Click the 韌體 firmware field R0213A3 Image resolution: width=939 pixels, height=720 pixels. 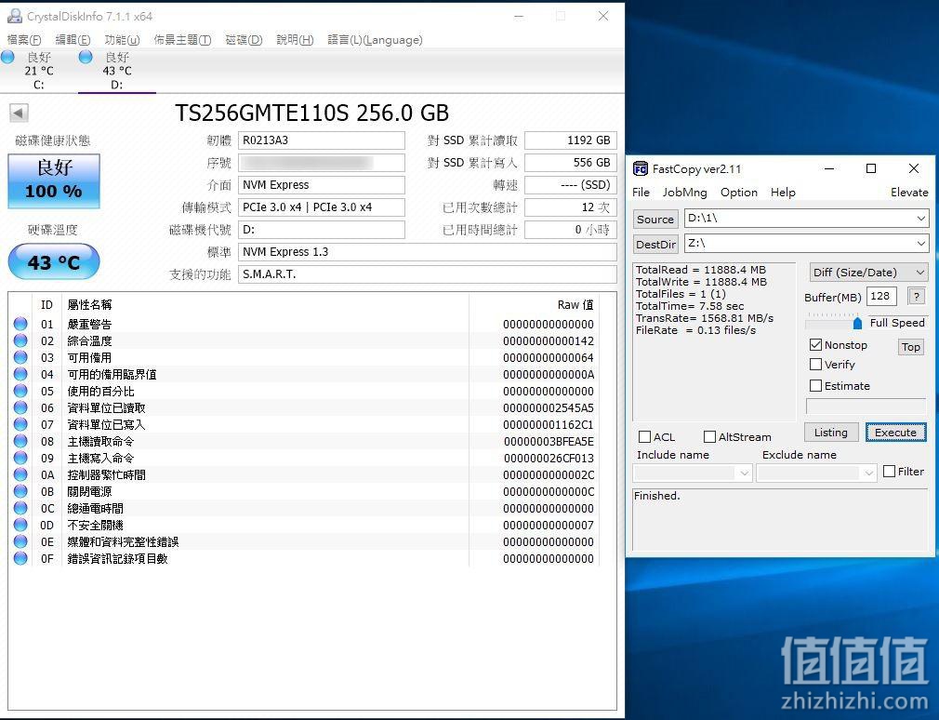[321, 140]
